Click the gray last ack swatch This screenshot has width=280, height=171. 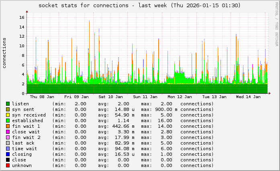click(x=8, y=143)
